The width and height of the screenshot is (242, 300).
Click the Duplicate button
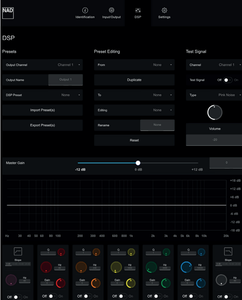click(134, 80)
